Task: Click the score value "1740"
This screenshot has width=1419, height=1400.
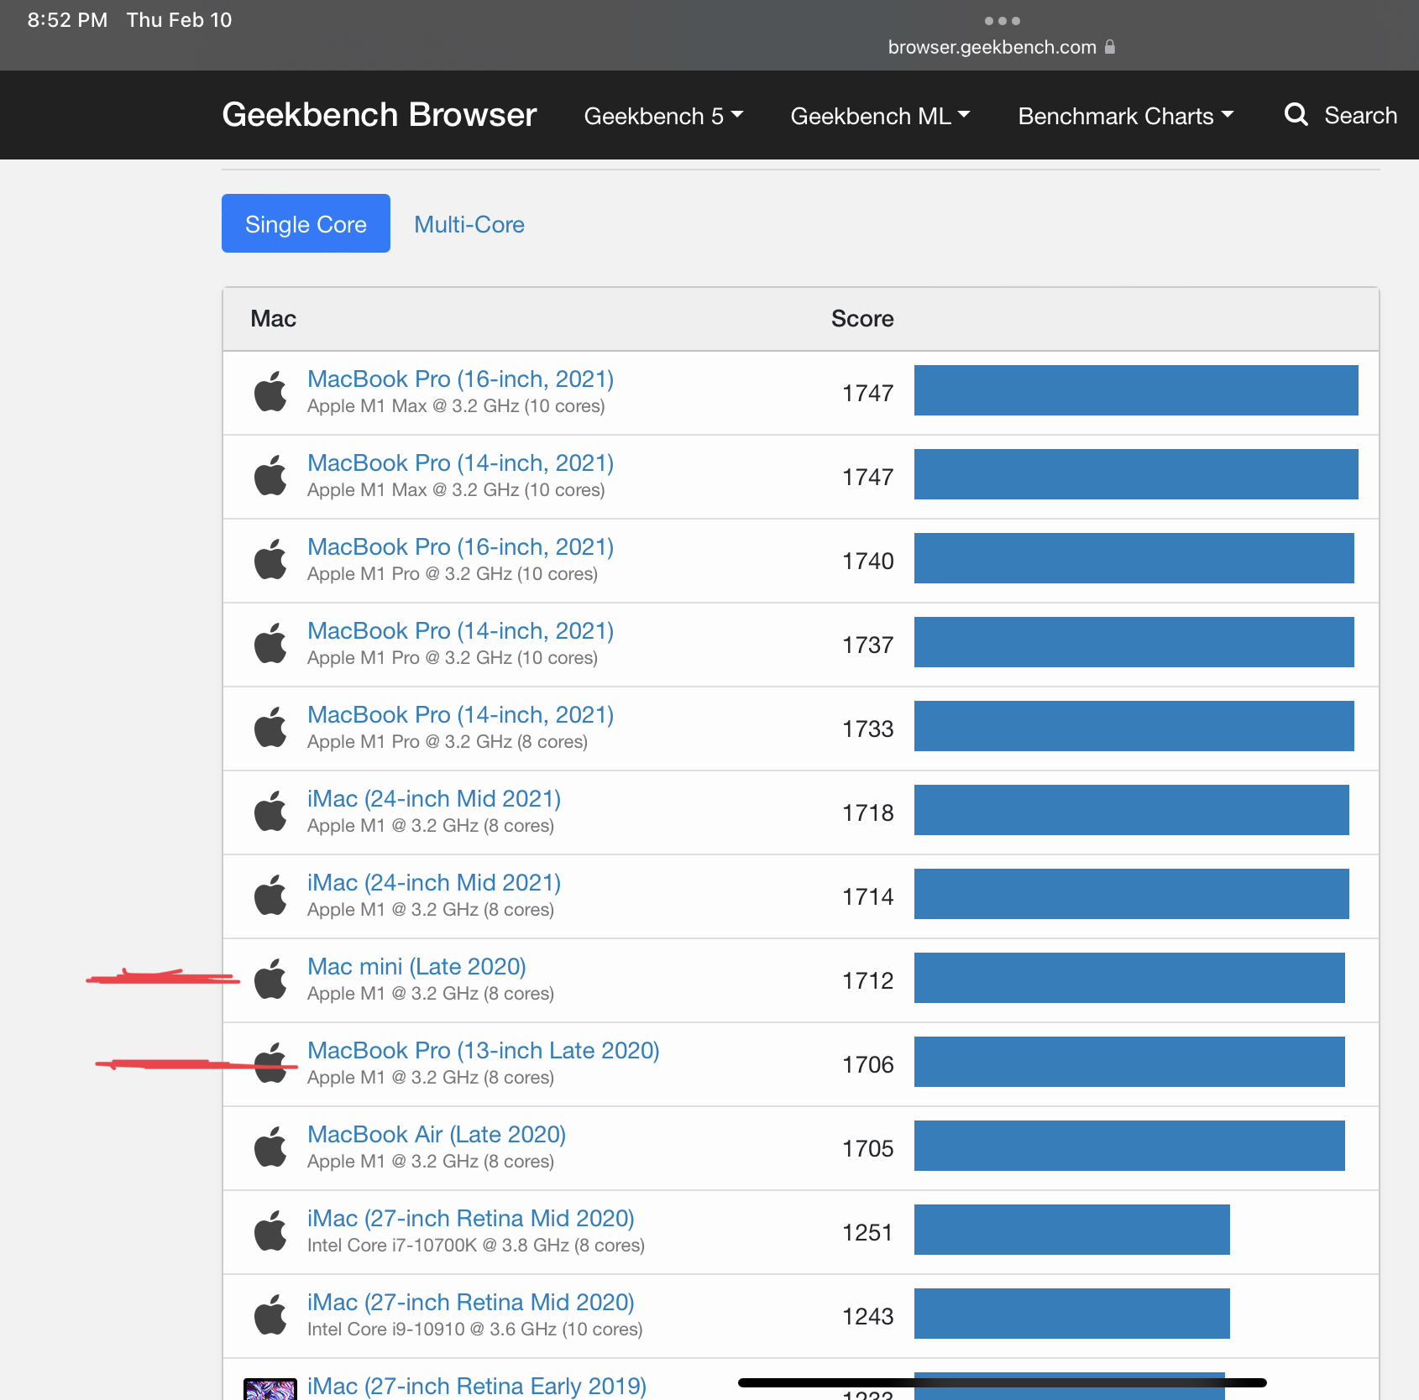Action: (868, 561)
